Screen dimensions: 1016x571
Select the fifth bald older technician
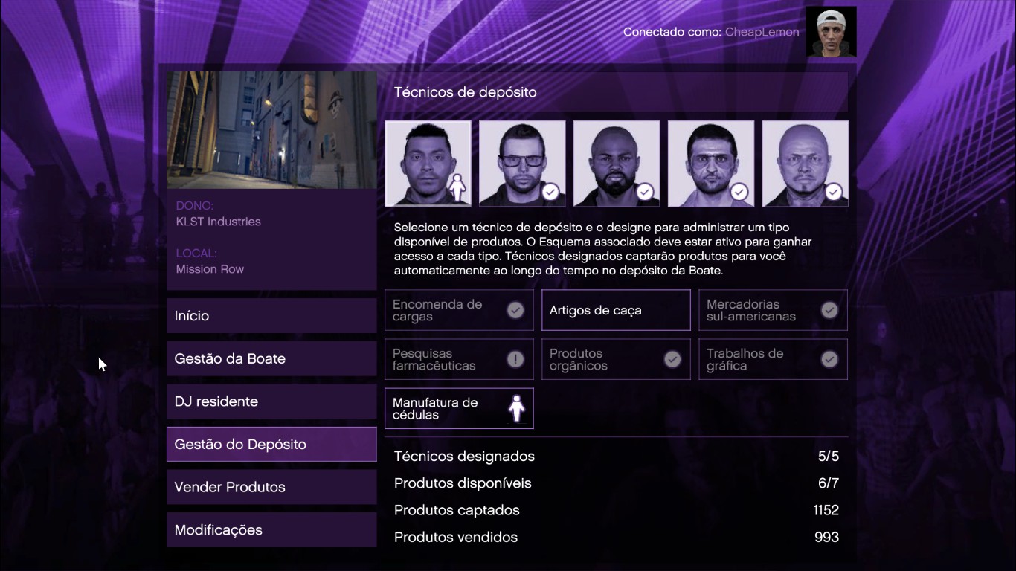pyautogui.click(x=806, y=164)
